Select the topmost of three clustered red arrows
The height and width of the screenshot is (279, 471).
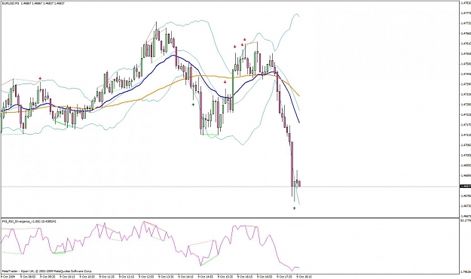click(245, 40)
